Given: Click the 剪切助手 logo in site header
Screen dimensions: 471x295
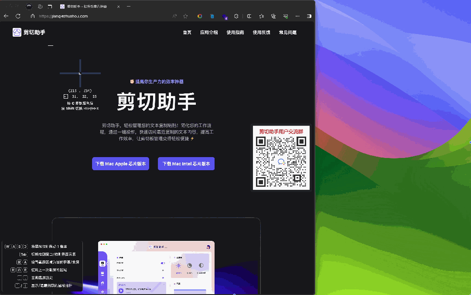Looking at the screenshot, I should [29, 32].
